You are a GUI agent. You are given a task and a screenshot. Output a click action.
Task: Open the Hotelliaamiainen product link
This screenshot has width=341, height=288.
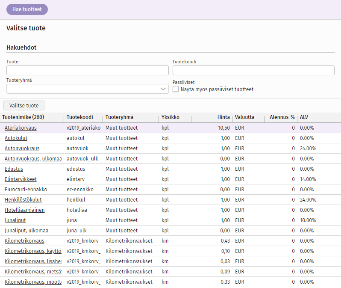(24, 210)
